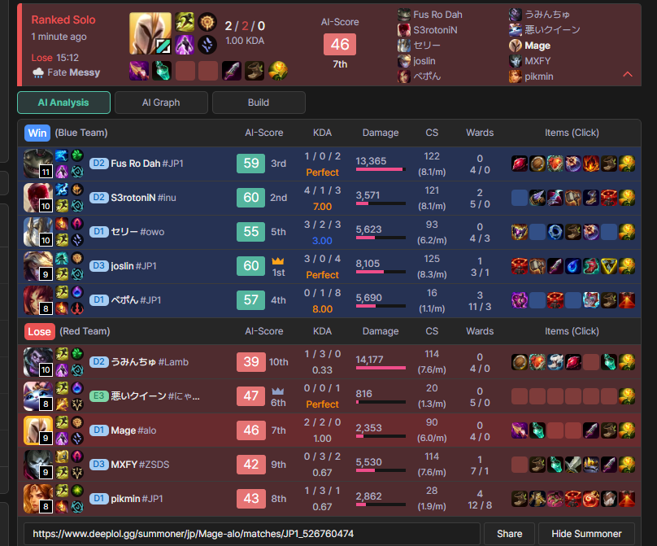Open pikmin #JP1 summoner profile
Screen dimensions: 657x546
(137, 499)
